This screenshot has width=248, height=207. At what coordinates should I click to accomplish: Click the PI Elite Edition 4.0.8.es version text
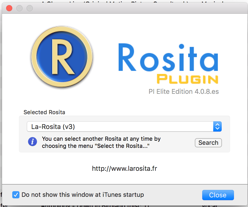pyautogui.click(x=184, y=92)
